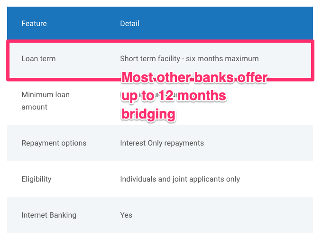The image size is (322, 247).
Task: Click the Detail column header
Action: [x=129, y=23]
